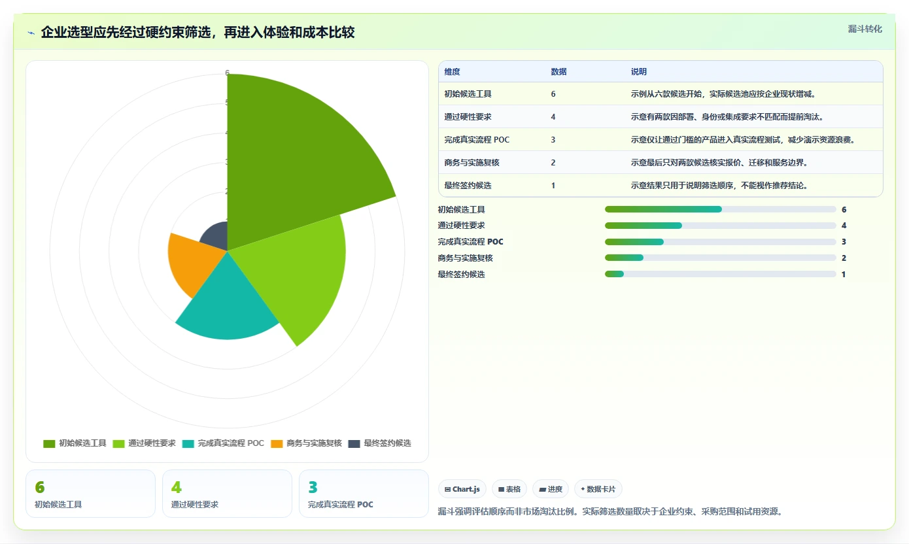The height and width of the screenshot is (544, 909).
Task: Click the 商务与实施复核 table row label
Action: tap(472, 163)
